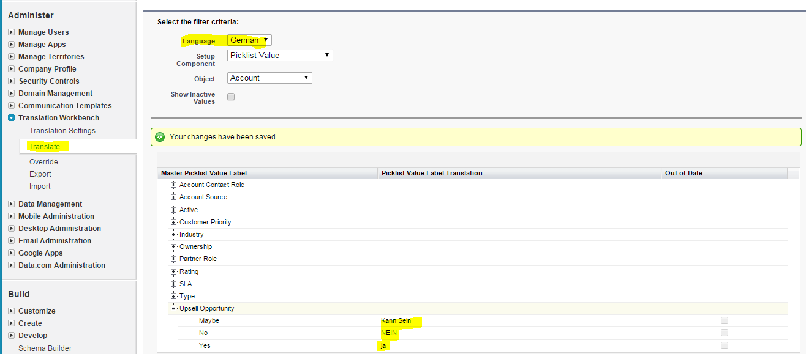Image resolution: width=806 pixels, height=354 pixels.
Task: Expand the Type plus icon
Action: pos(174,297)
